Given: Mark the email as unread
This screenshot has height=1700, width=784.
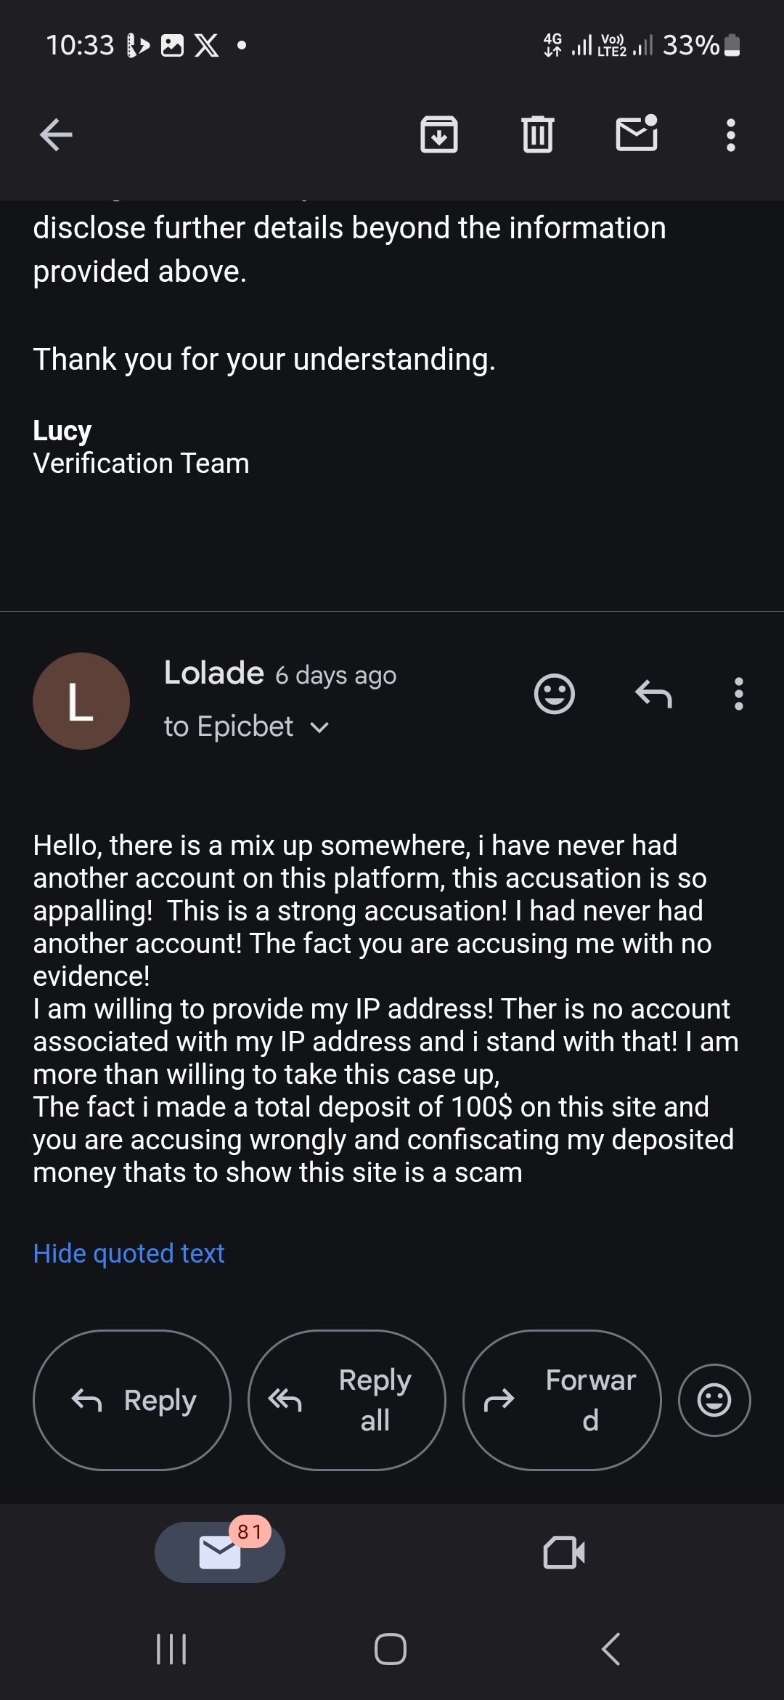Looking at the screenshot, I should (637, 134).
